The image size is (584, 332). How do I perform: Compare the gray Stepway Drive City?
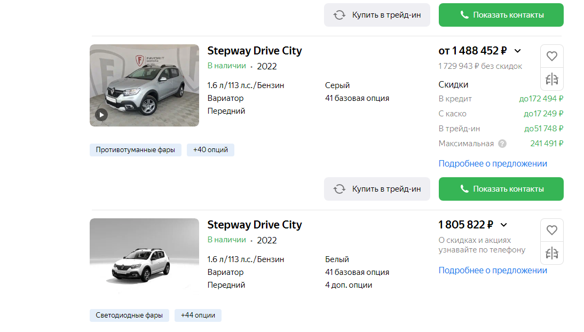551,79
